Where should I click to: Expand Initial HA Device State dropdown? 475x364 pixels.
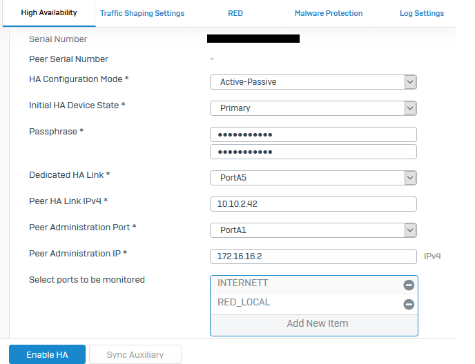[x=313, y=108]
